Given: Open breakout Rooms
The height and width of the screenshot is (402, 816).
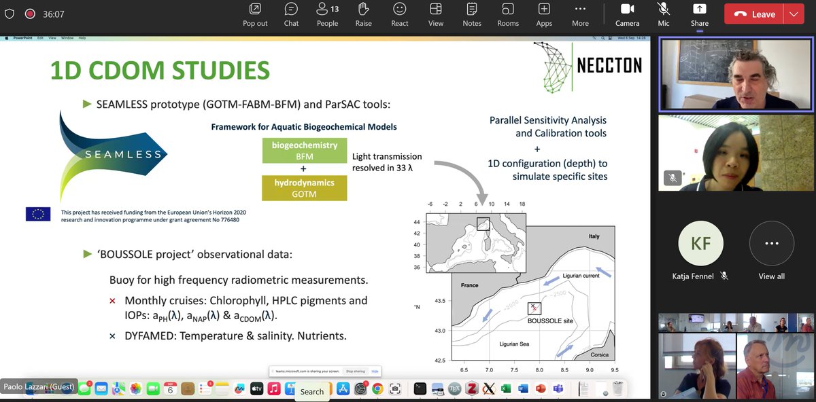Looking at the screenshot, I should (x=508, y=14).
